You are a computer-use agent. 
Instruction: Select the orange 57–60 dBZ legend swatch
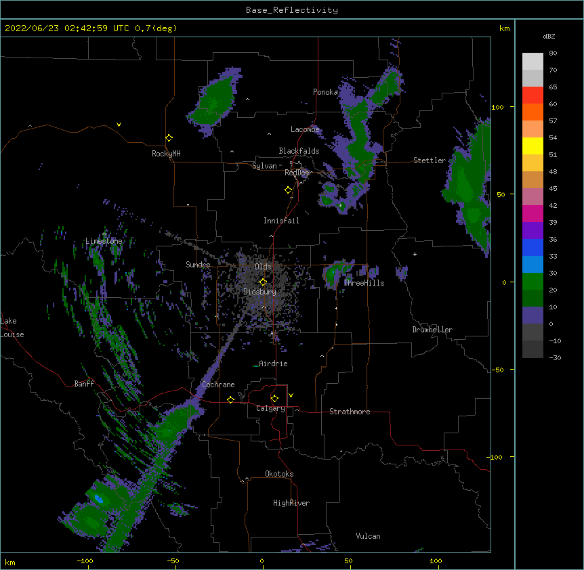[533, 112]
